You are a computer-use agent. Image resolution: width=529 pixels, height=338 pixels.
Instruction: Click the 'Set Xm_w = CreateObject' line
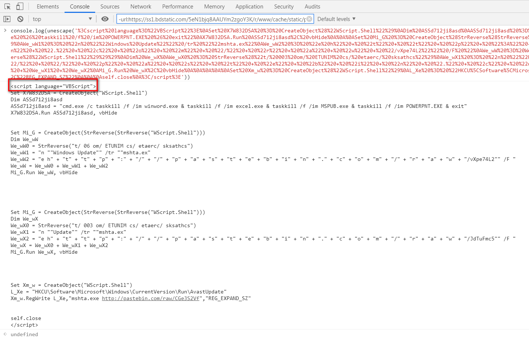(72, 285)
